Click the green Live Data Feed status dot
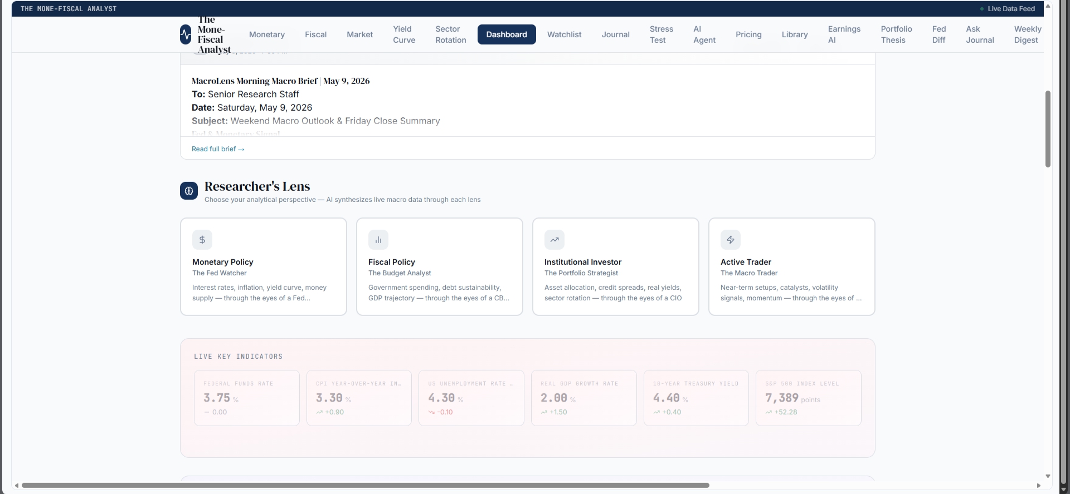This screenshot has width=1070, height=494. click(x=982, y=9)
